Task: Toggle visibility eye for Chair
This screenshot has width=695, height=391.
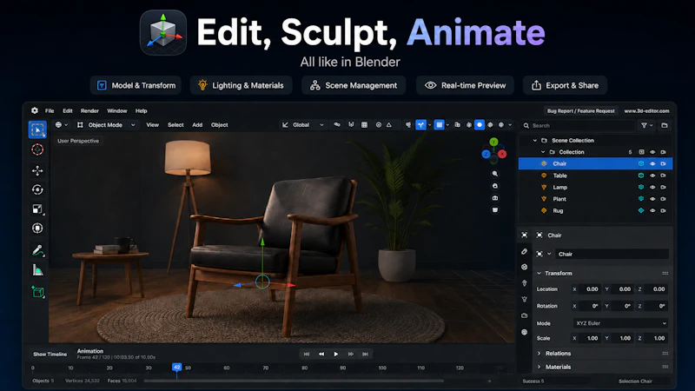Action: click(652, 163)
